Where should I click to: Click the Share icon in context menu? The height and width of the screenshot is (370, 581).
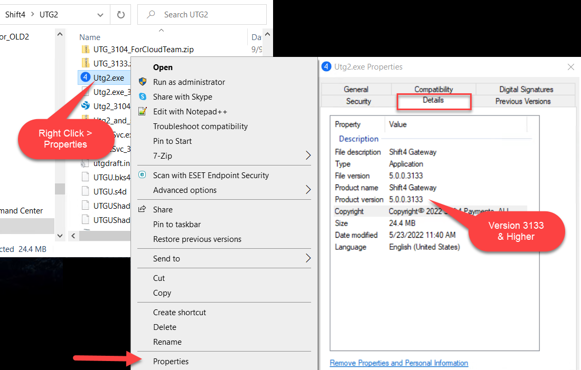pyautogui.click(x=142, y=209)
